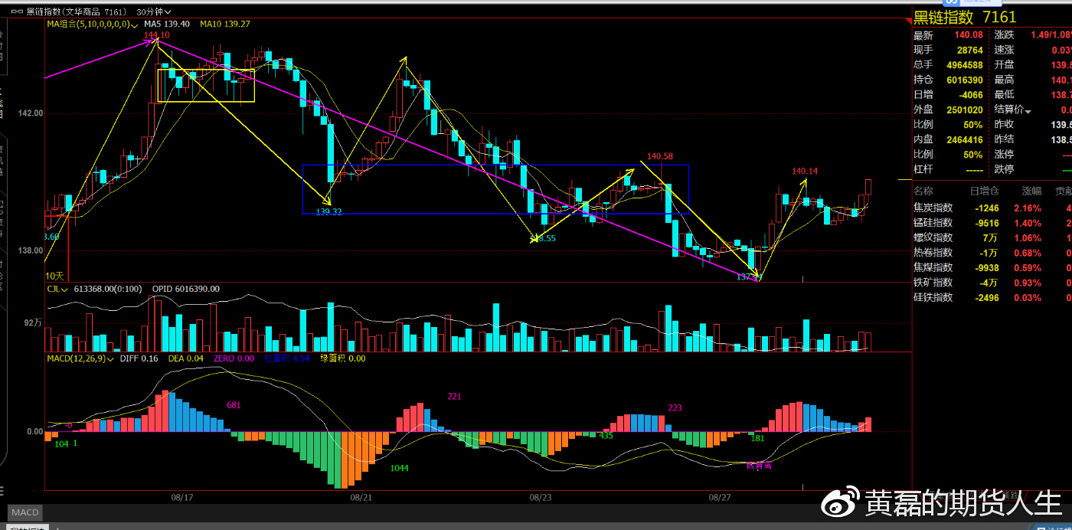Click the OPID 6016390.00 readout
Image resolution: width=1072 pixels, height=530 pixels.
tap(186, 289)
